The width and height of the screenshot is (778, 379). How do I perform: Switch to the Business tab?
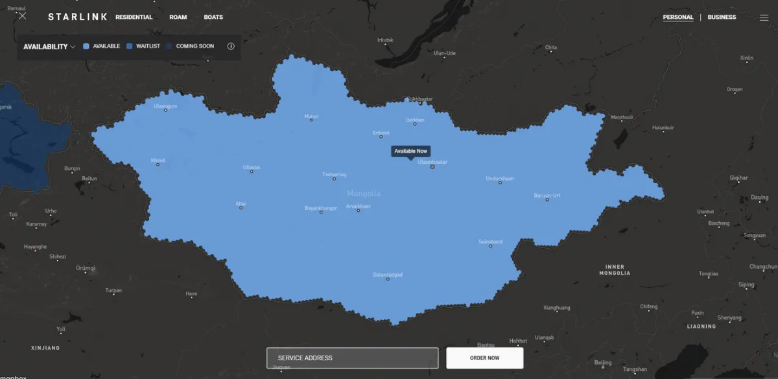[722, 17]
